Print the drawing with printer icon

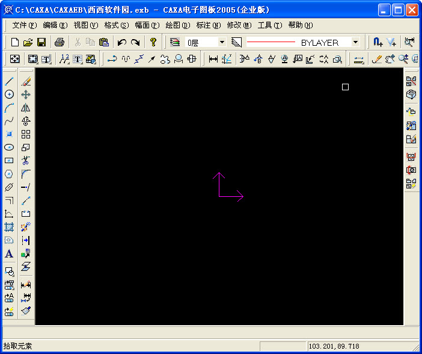(x=59, y=42)
